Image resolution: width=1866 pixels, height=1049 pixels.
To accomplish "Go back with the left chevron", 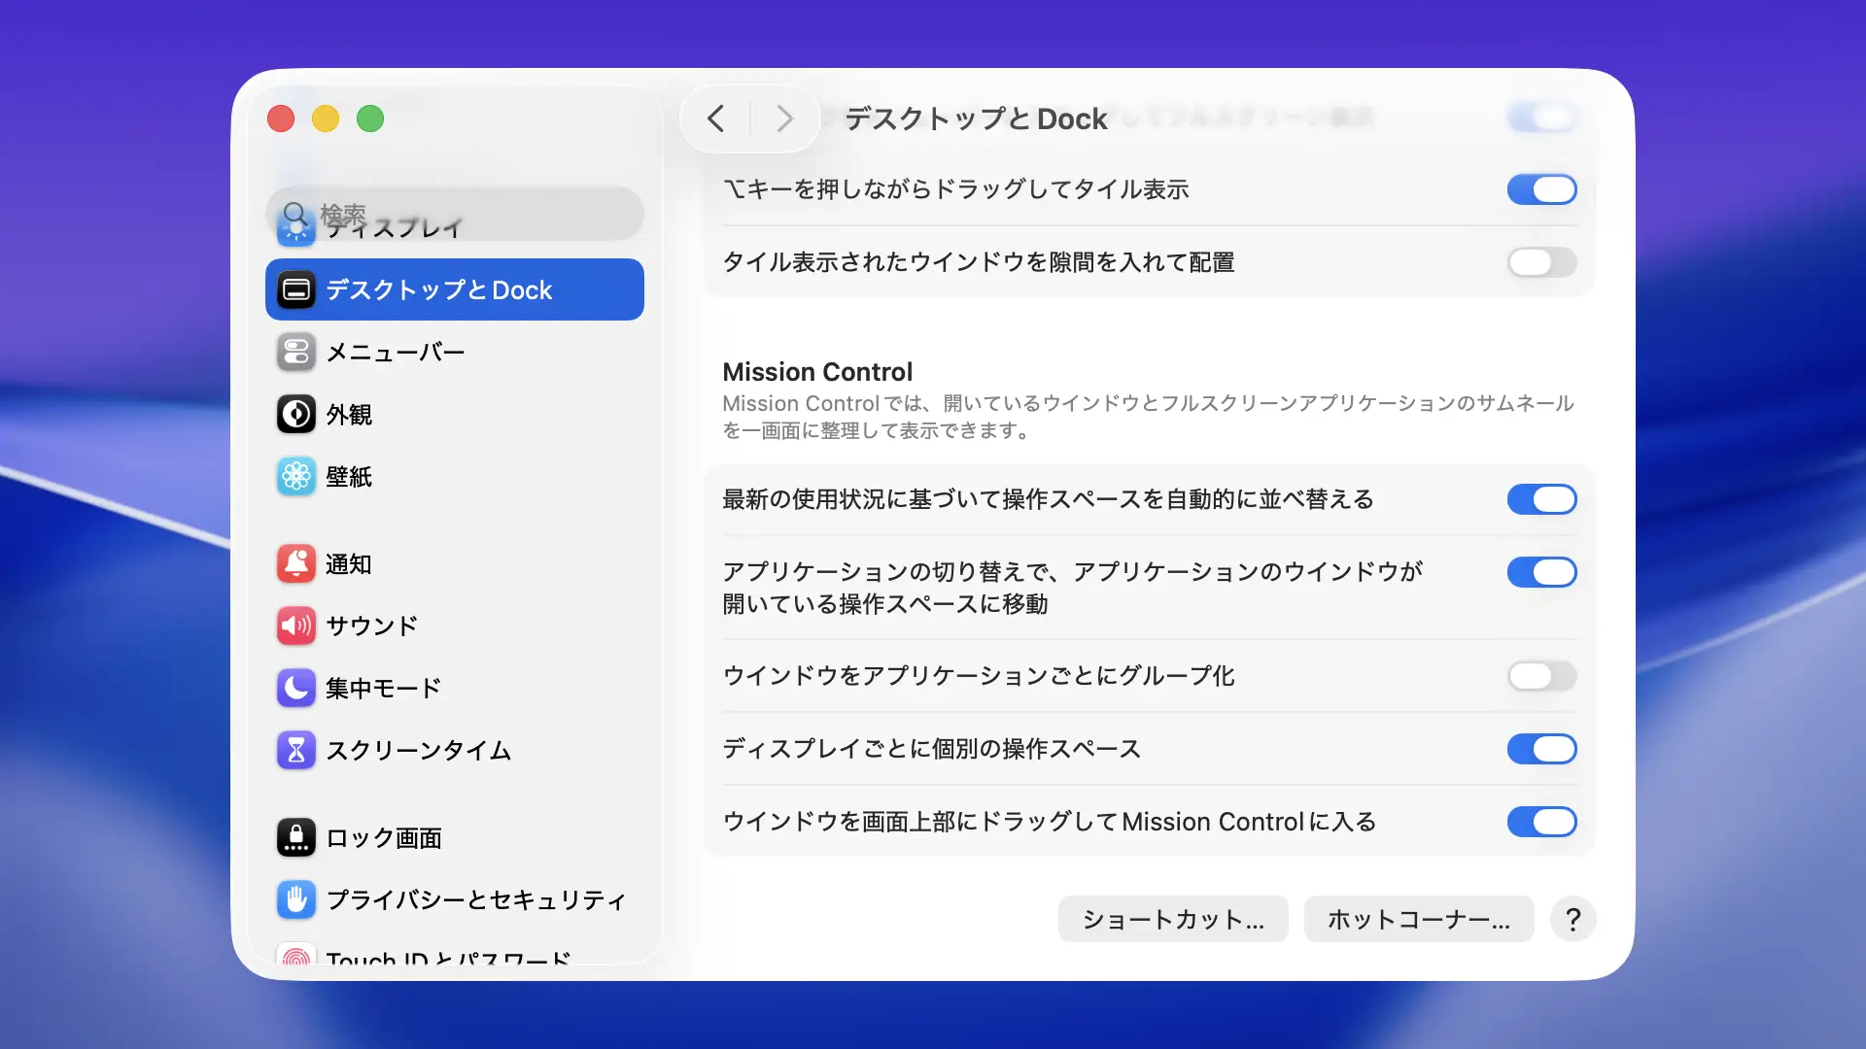I will tap(716, 118).
